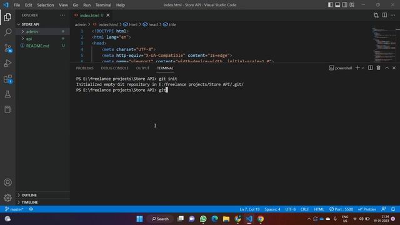Expand the Timeline section
Viewport: 400px width, 225px height.
pyautogui.click(x=43, y=202)
